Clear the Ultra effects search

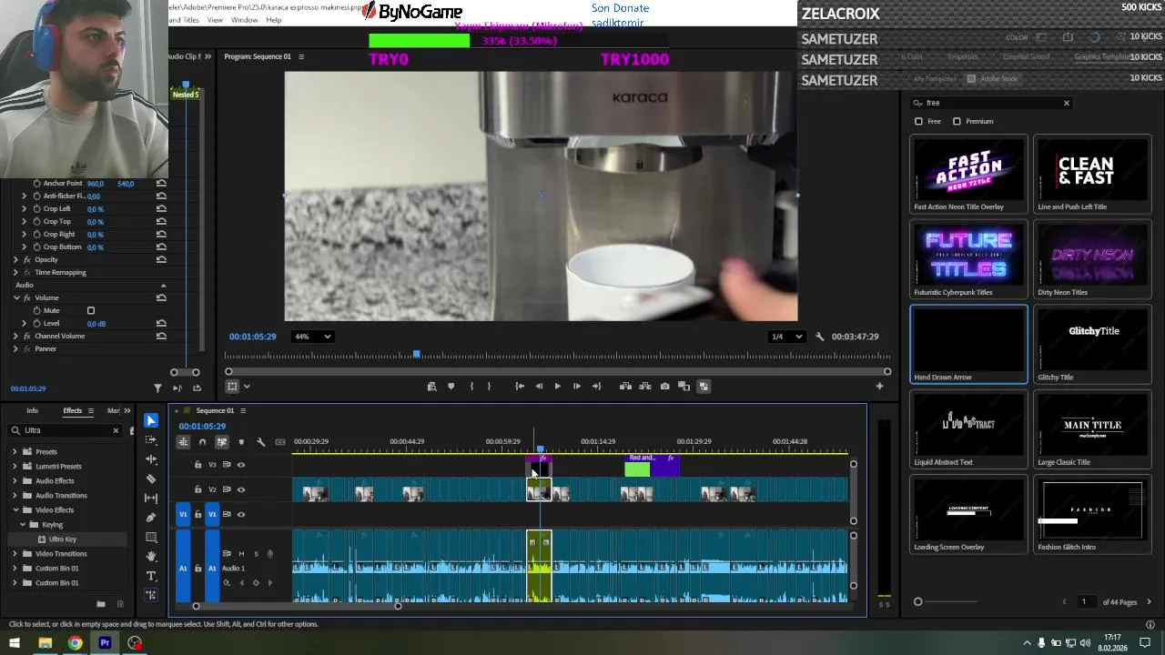coord(116,431)
